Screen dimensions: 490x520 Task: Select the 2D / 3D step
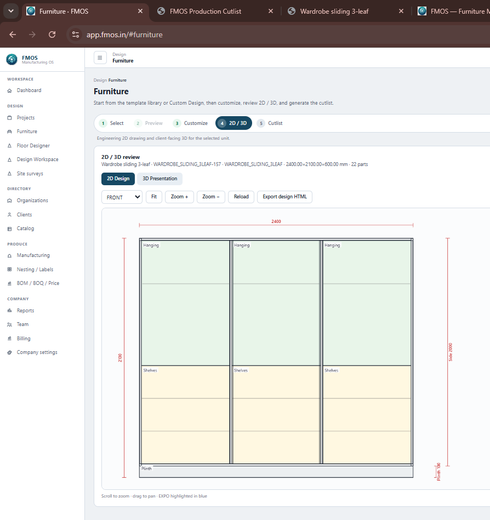(233, 123)
